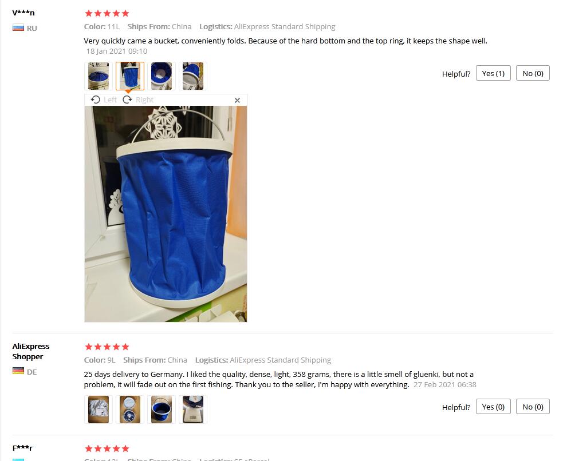The width and height of the screenshot is (563, 461).
Task: Click the Russian flag icon next to RU
Action: point(18,28)
